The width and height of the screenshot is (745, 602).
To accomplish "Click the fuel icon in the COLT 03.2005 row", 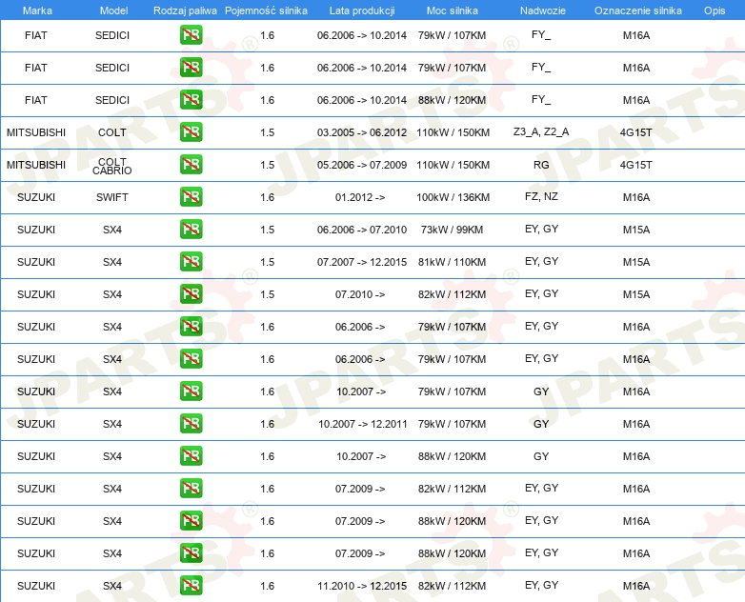I will point(191,132).
